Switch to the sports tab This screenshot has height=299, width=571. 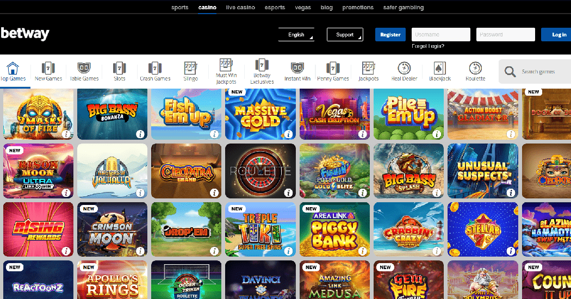point(180,7)
